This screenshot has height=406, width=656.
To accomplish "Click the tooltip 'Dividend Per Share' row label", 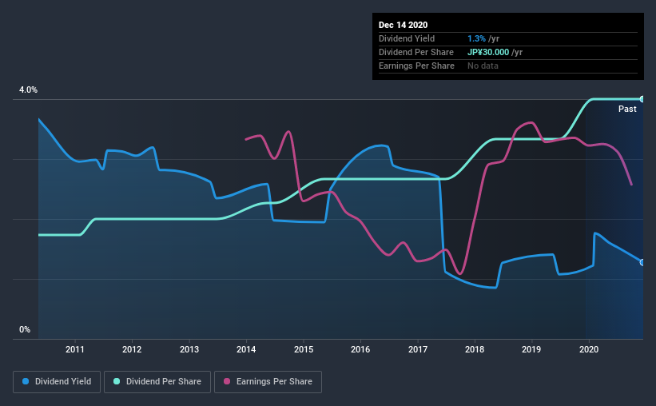I will coord(415,52).
